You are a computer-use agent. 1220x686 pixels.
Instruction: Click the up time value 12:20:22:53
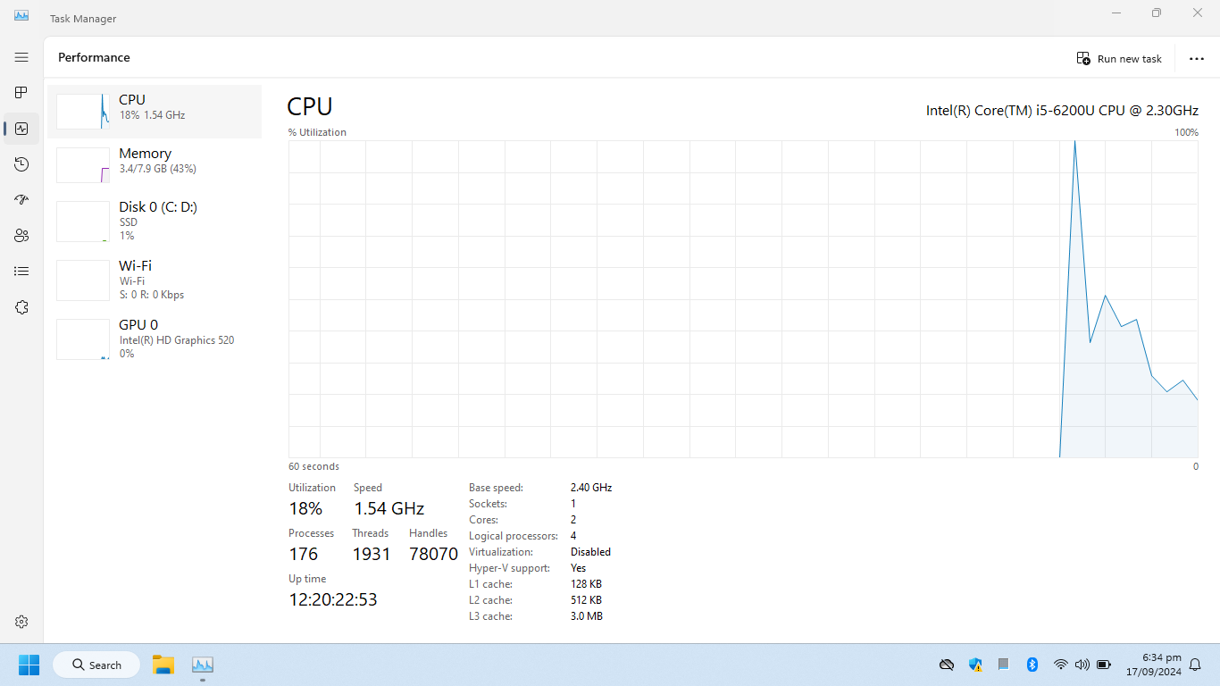[x=333, y=599]
